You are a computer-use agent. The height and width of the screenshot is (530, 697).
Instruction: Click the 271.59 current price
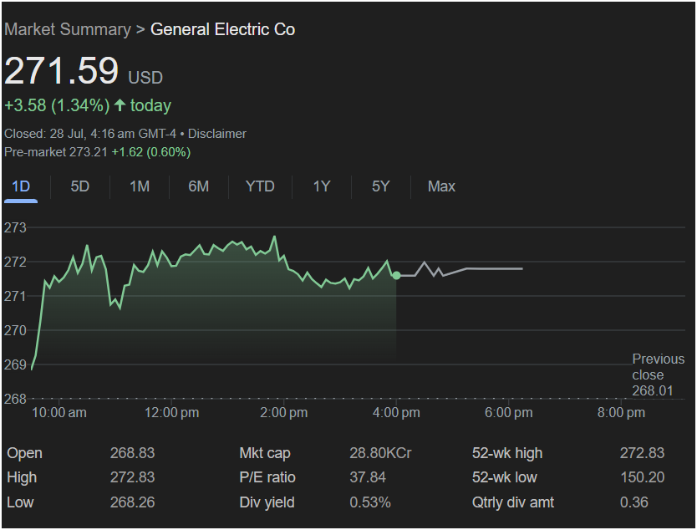click(x=61, y=70)
